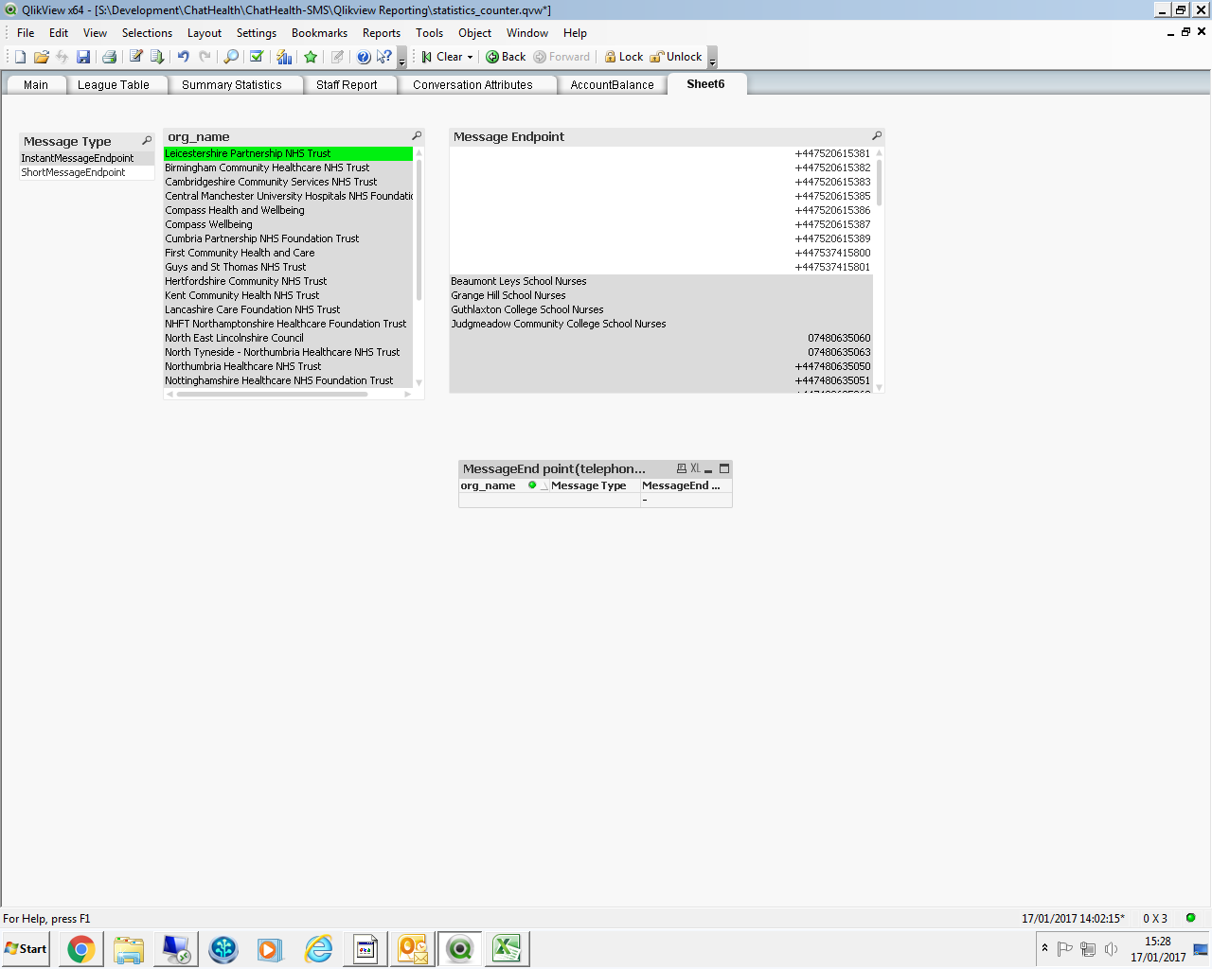The image size is (1212, 969).
Task: Click the Print toolbar icon
Action: point(109,57)
